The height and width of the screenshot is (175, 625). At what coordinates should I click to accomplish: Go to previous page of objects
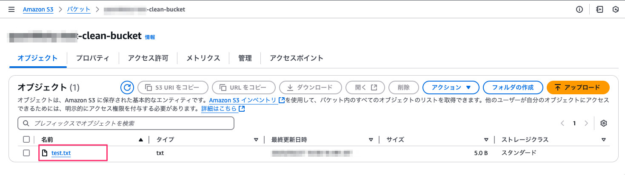point(562,123)
